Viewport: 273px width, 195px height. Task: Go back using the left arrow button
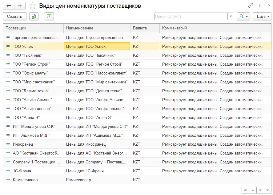coord(9,6)
